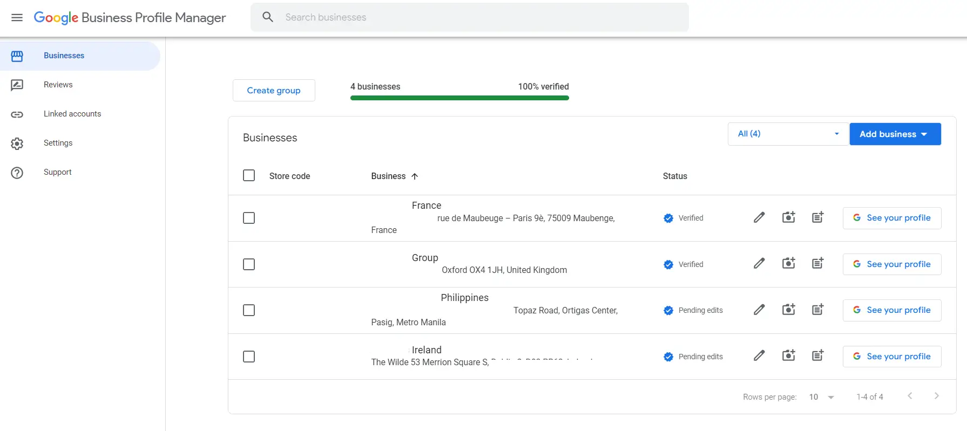Click the search magnifier icon
The image size is (967, 431).
268,17
